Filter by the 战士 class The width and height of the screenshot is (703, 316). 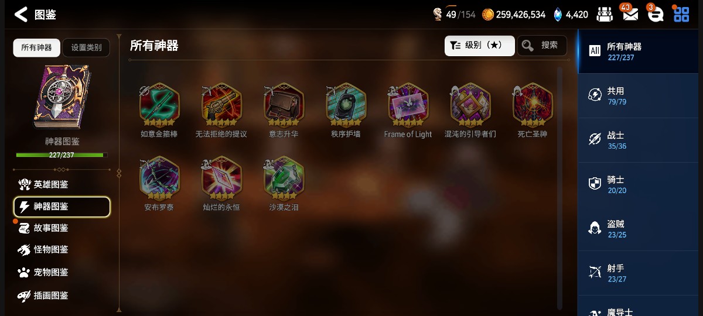[640, 140]
